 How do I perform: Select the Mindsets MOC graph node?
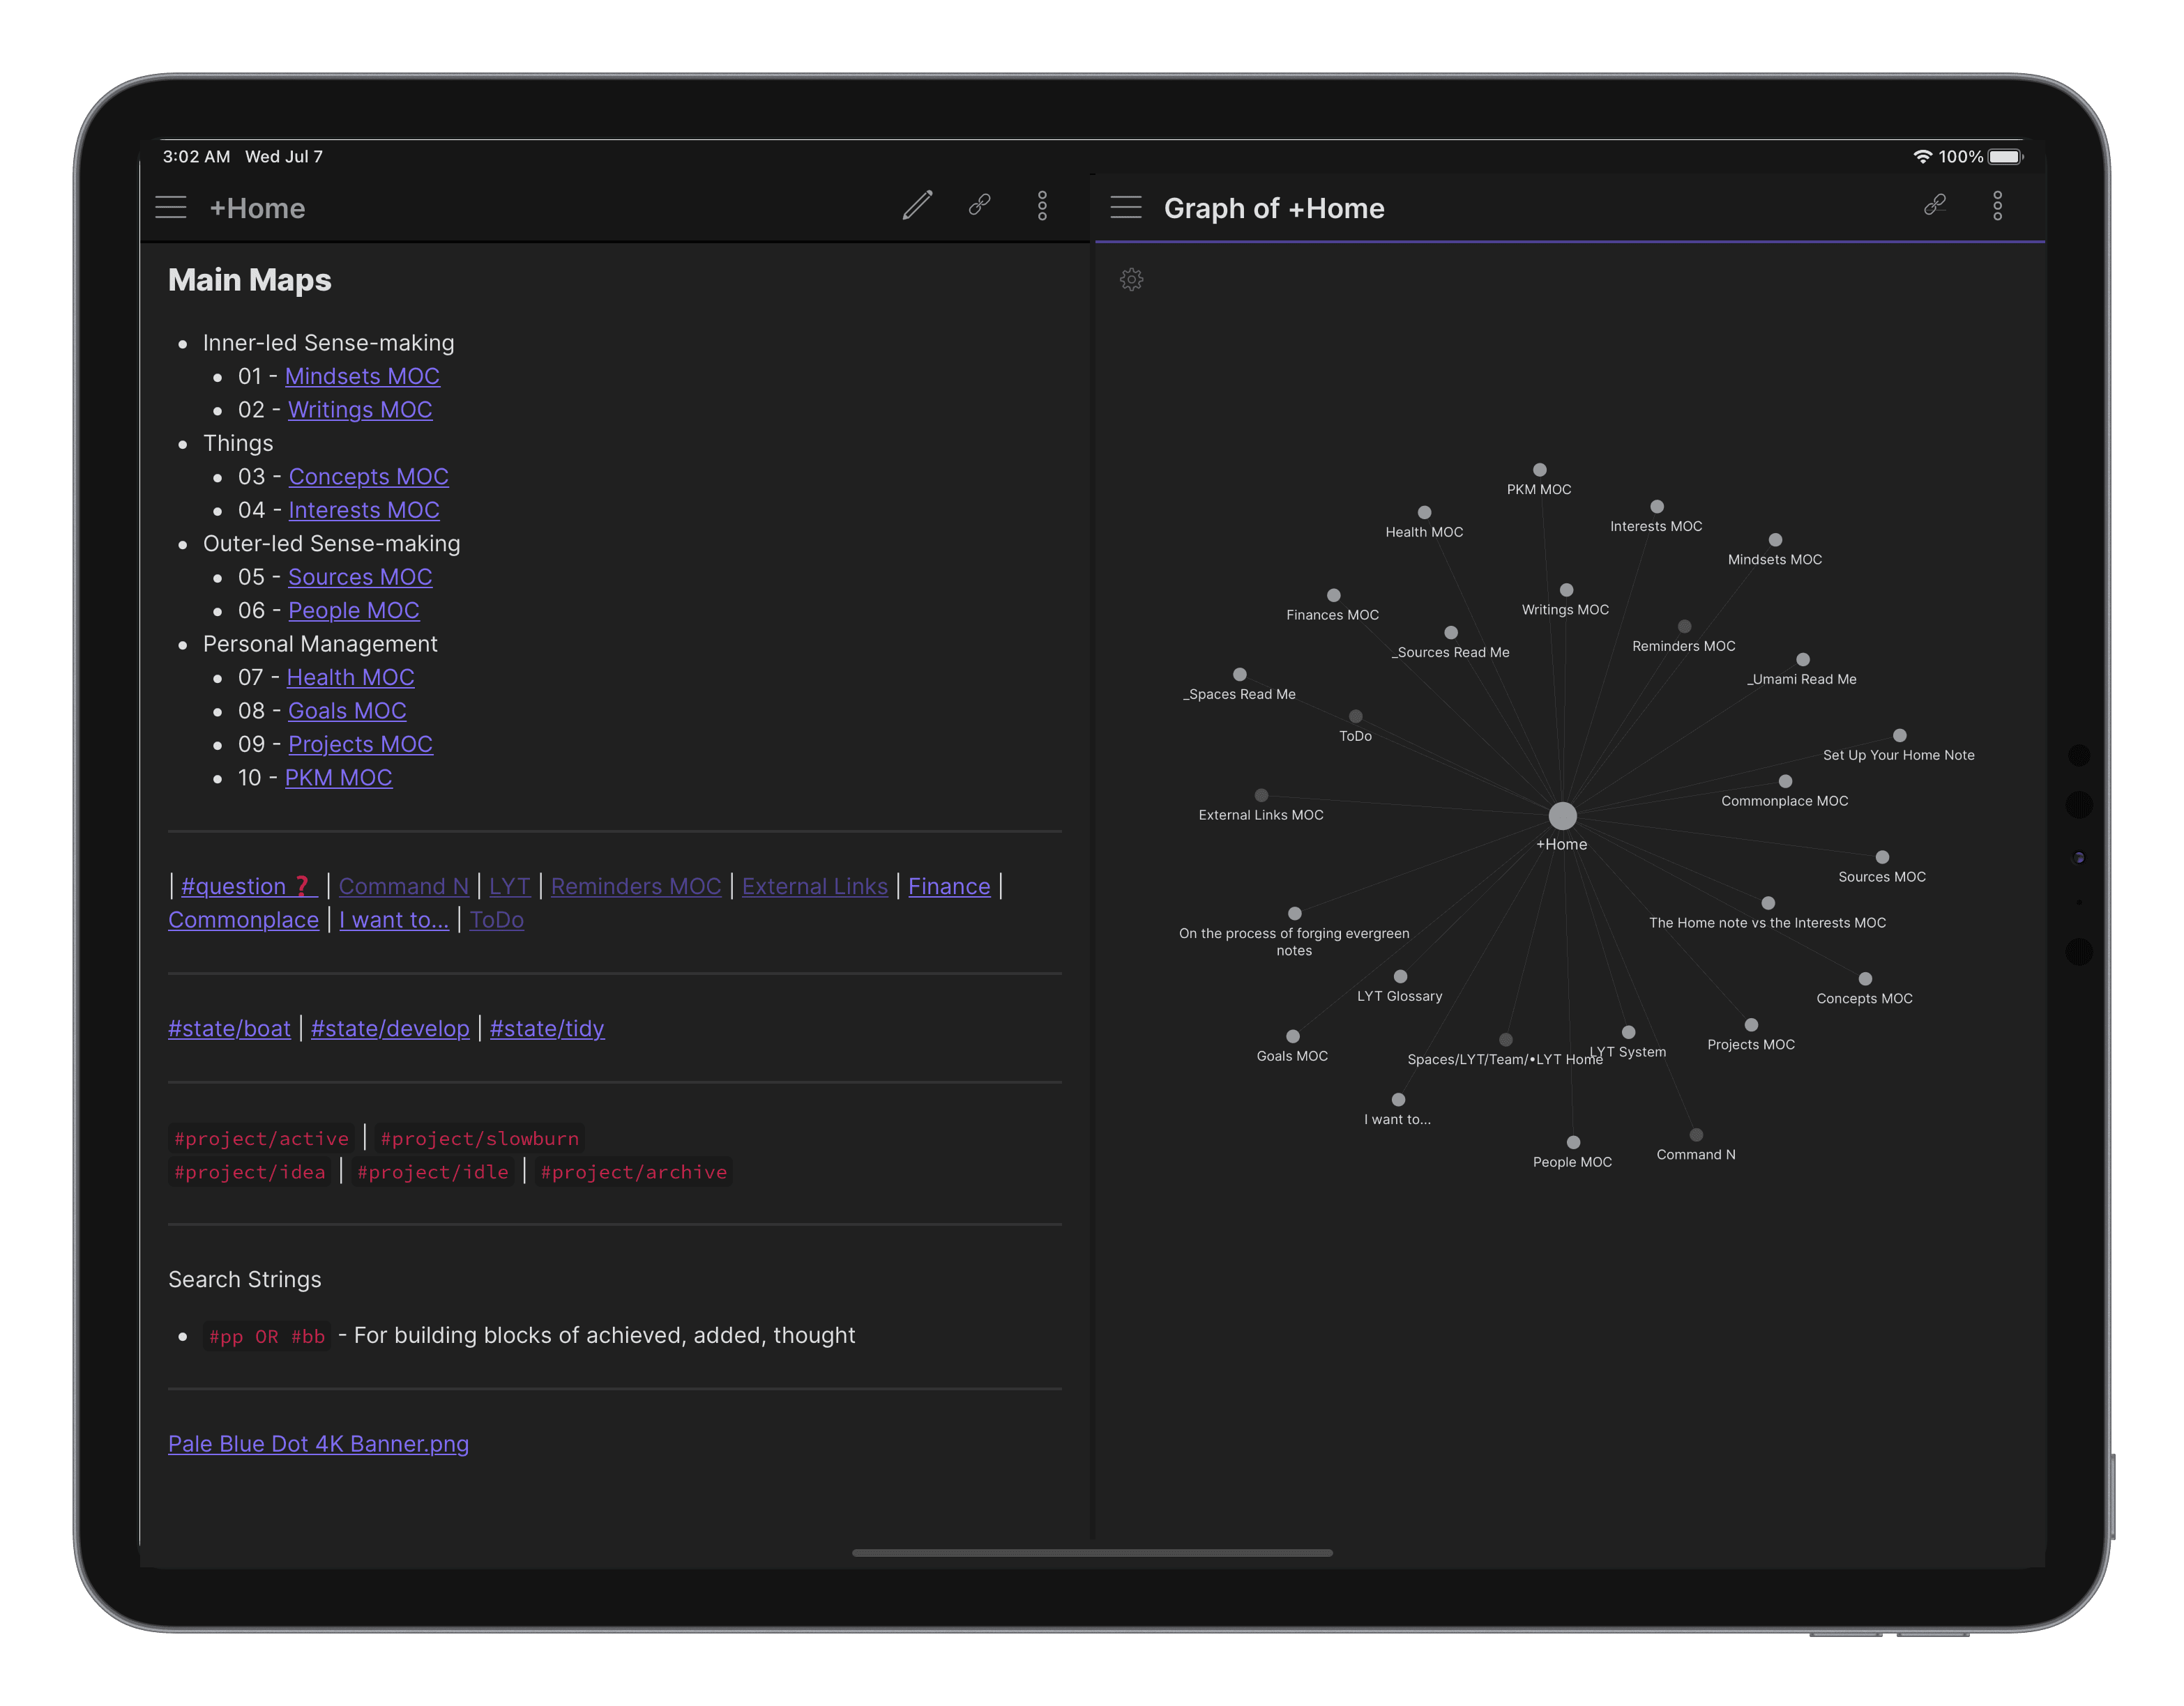tap(1775, 539)
